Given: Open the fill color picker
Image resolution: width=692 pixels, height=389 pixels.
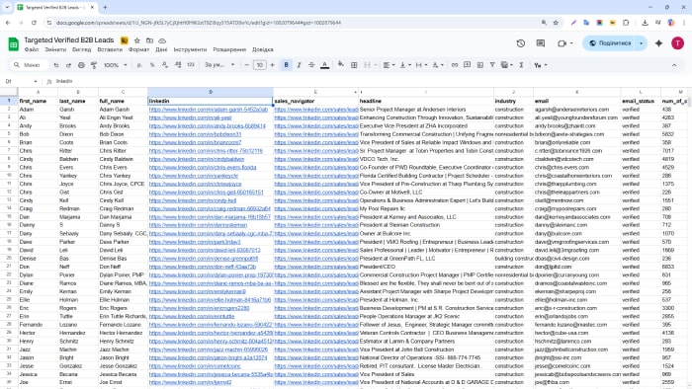Looking at the screenshot, I should (341, 65).
